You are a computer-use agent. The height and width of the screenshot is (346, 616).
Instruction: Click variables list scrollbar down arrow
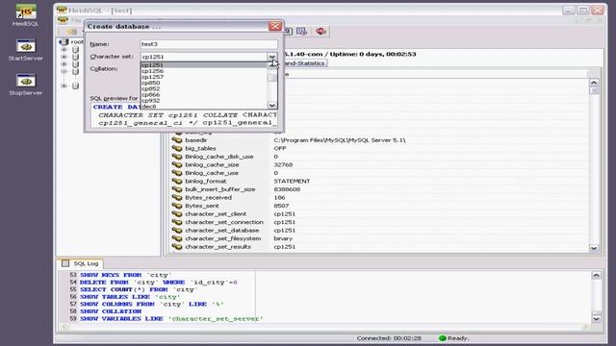pyautogui.click(x=594, y=248)
